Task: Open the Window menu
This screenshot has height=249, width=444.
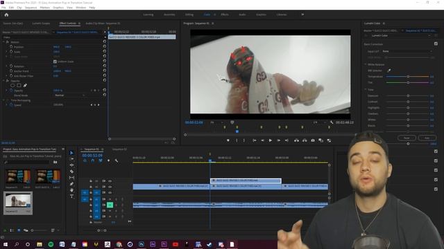Action: pos(80,8)
